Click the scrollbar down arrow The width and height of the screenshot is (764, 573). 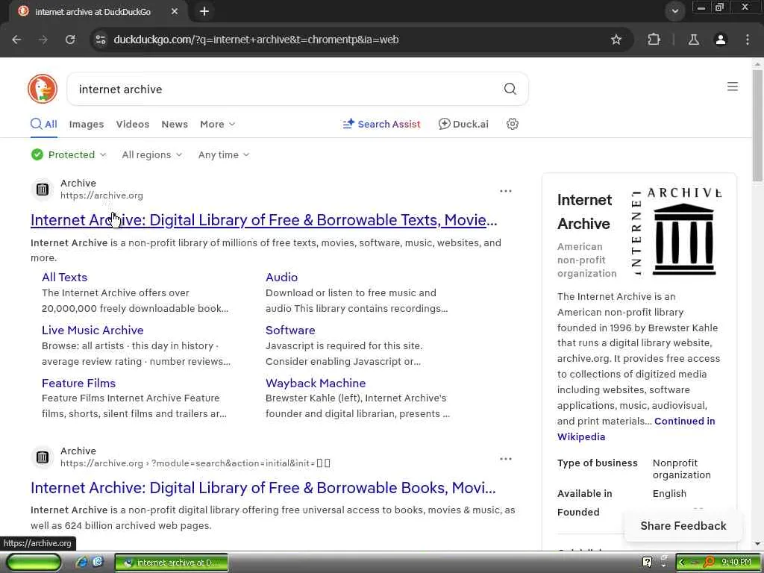[x=757, y=544]
